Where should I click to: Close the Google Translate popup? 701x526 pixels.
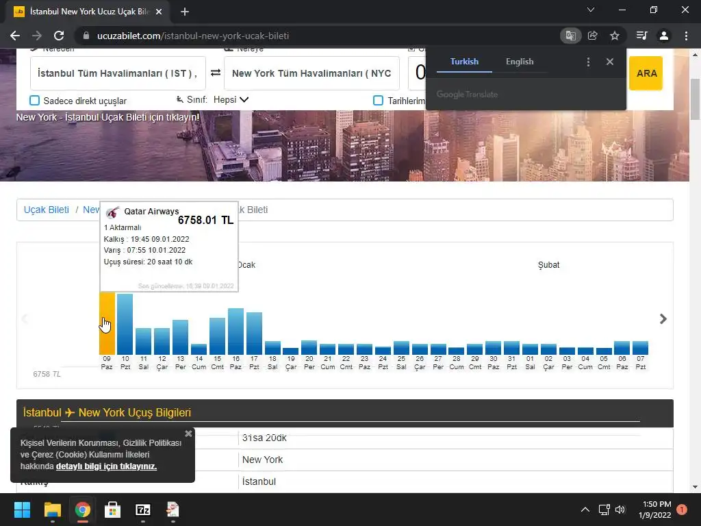[610, 62]
